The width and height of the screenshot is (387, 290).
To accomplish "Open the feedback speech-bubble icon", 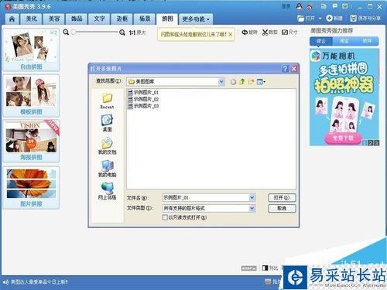I will [334, 6].
